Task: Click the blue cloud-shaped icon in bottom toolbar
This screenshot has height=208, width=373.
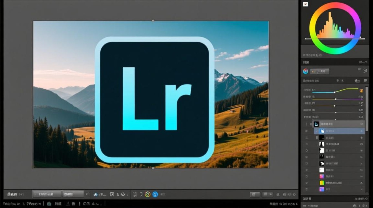Action: click(x=95, y=194)
